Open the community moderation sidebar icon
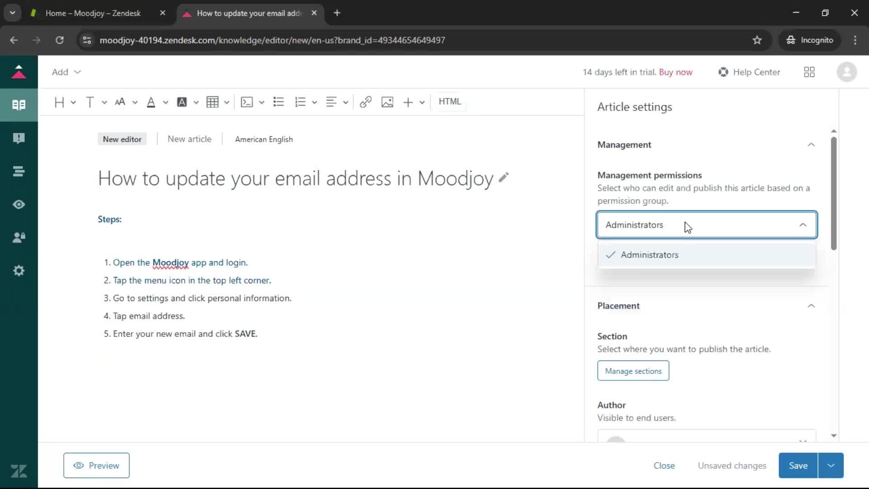 [x=19, y=138]
